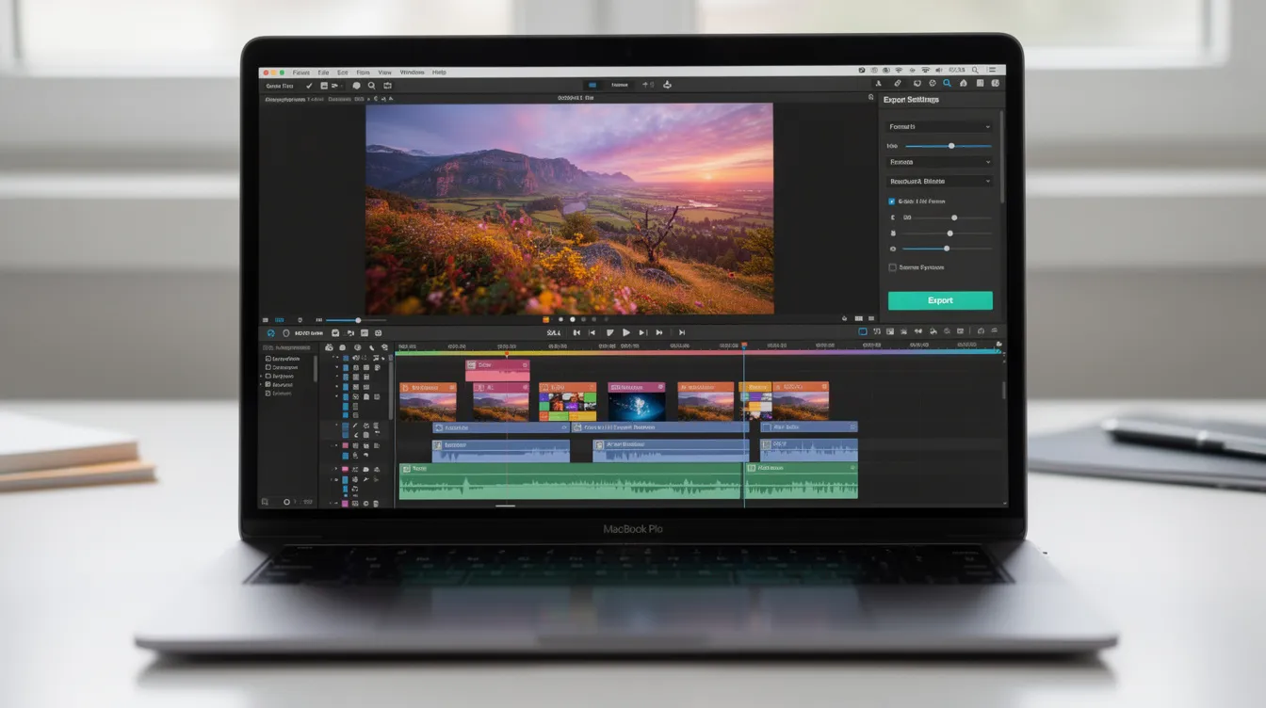Click the blue playhead handle on the timeline ruler
Image resolution: width=1266 pixels, height=708 pixels.
pos(743,346)
